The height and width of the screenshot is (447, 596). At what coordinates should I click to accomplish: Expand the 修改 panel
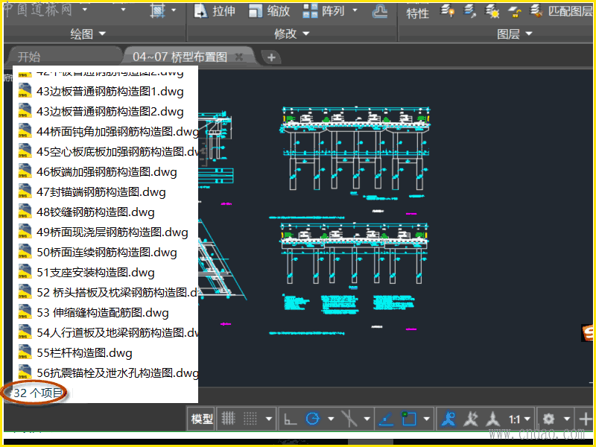tap(292, 34)
